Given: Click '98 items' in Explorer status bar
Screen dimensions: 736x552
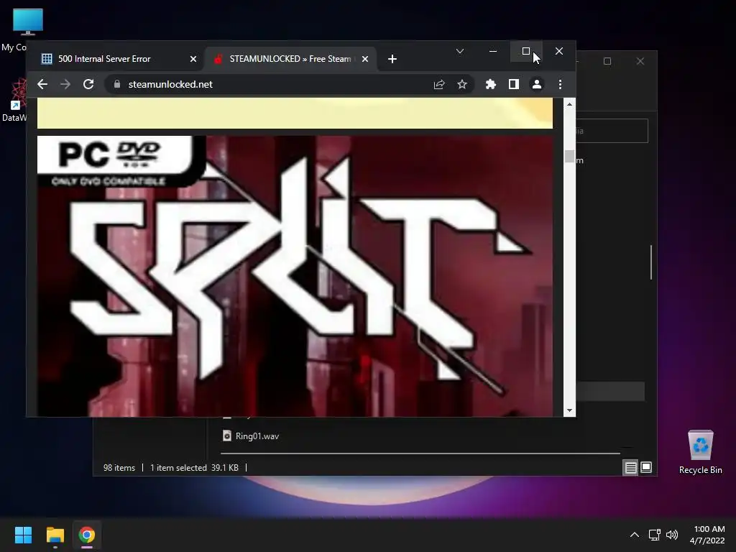Looking at the screenshot, I should pyautogui.click(x=119, y=468).
